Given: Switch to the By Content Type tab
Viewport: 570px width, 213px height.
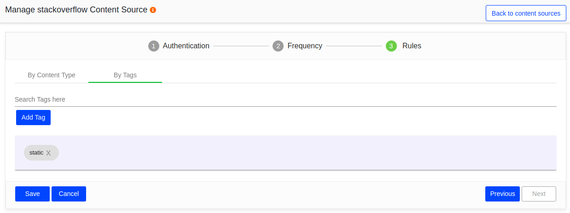Looking at the screenshot, I should pyautogui.click(x=52, y=75).
